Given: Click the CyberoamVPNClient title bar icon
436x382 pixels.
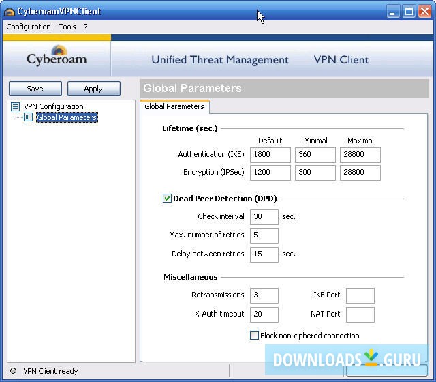Looking at the screenshot, I should coord(10,12).
